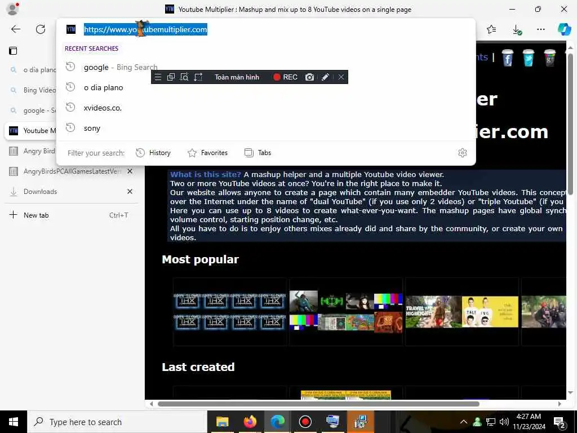This screenshot has height=433, width=577.
Task: Toggle the vertical tabs pane icon
Action: click(13, 51)
